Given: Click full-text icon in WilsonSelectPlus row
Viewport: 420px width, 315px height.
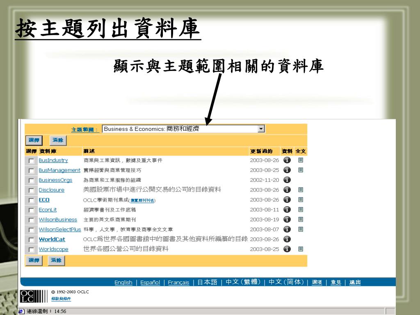Looking at the screenshot, I should [x=301, y=230].
